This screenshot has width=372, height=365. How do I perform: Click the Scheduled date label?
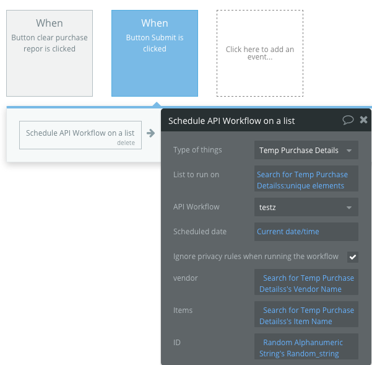200,232
